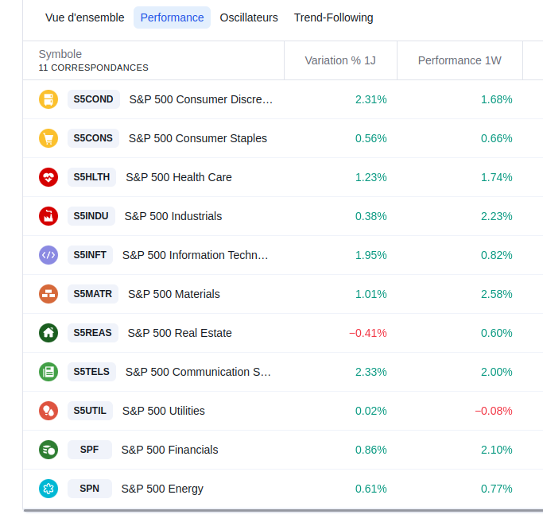Image resolution: width=543 pixels, height=522 pixels.
Task: Click the Energy sector icon
Action: click(48, 489)
